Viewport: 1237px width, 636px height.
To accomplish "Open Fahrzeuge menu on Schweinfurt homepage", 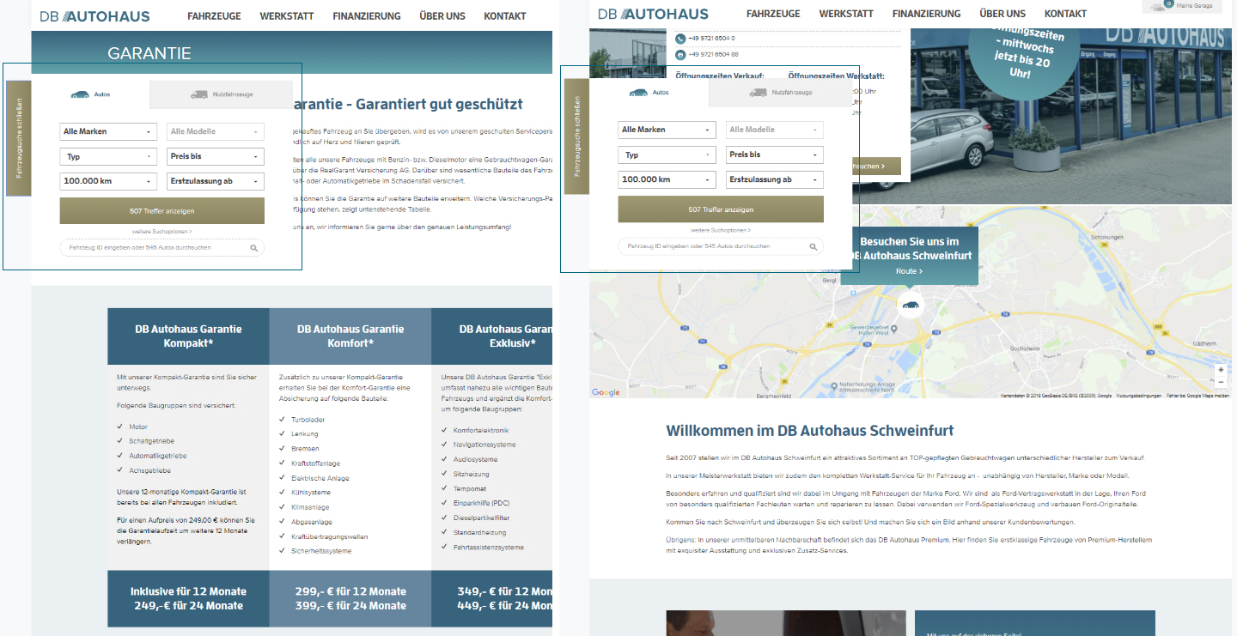I will [773, 14].
